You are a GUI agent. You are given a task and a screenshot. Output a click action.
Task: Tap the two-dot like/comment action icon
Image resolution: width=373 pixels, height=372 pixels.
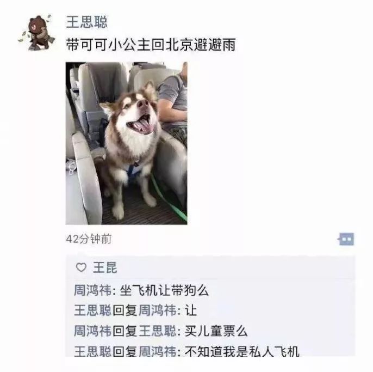tap(346, 239)
